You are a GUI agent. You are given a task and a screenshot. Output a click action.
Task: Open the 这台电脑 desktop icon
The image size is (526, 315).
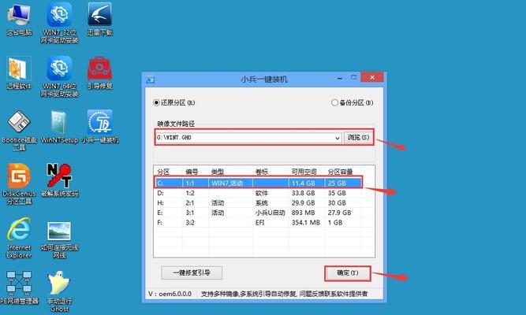pyautogui.click(x=19, y=20)
